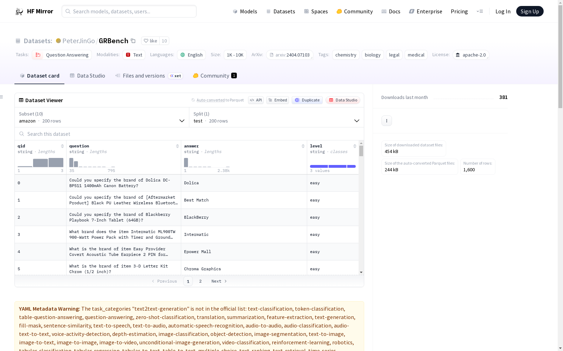Open the Community tab with 1 discussion
563x351 pixels.
[215, 76]
